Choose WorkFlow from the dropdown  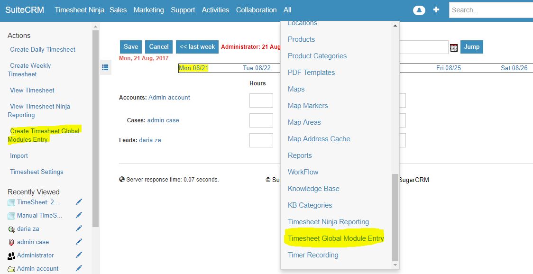303,173
